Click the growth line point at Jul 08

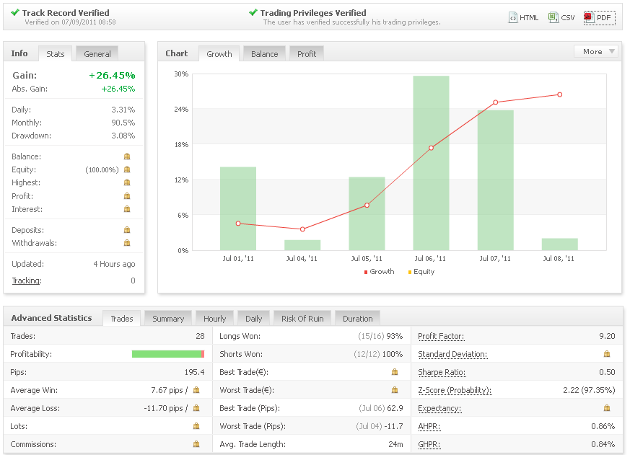pos(560,94)
